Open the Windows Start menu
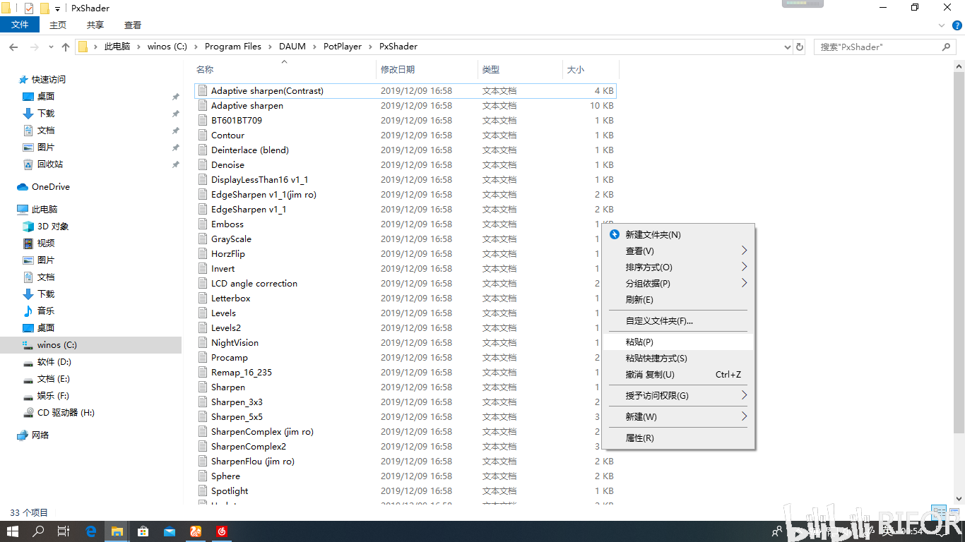The image size is (965, 542). pos(13,531)
